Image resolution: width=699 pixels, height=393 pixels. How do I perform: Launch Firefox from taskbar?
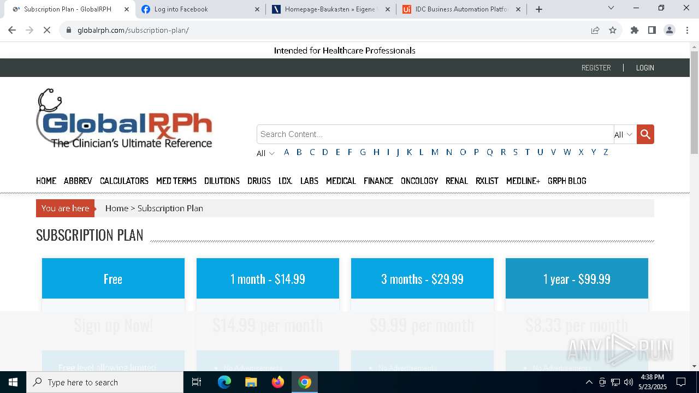[278, 382]
